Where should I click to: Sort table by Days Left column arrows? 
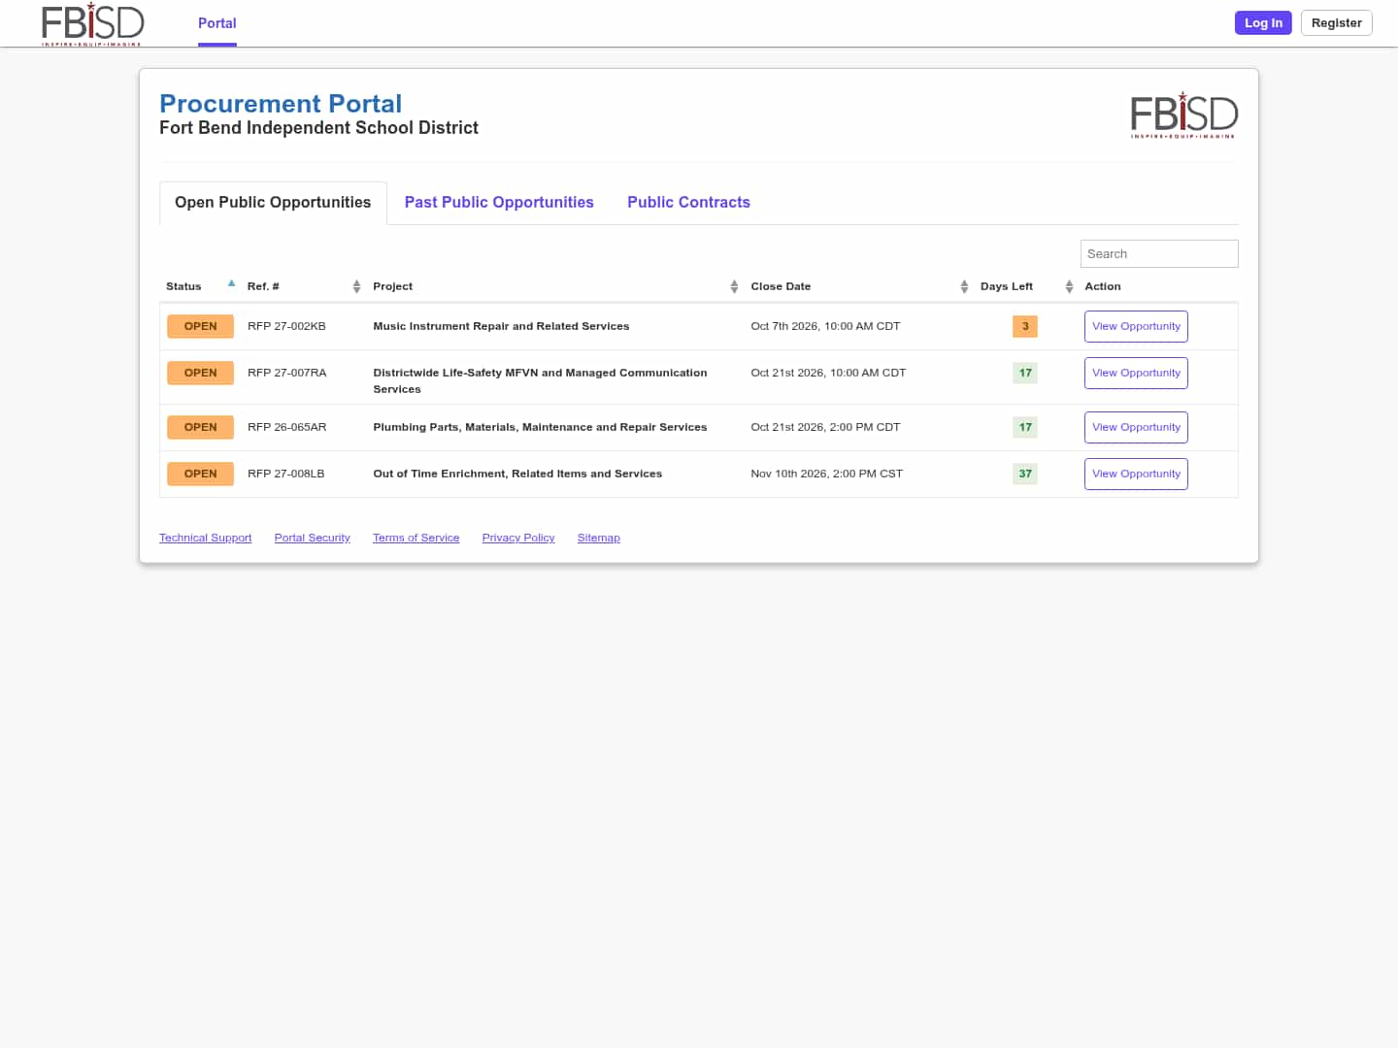[x=1069, y=286]
